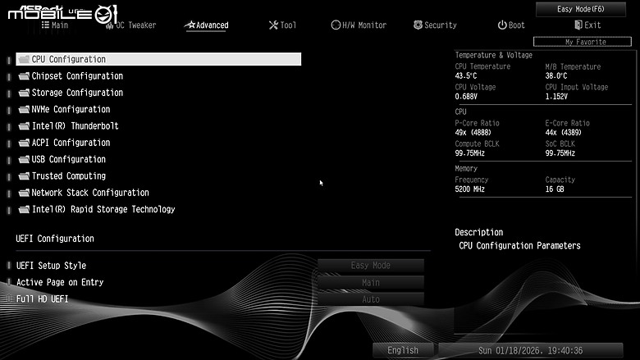Click the USB Configuration folder icon
This screenshot has width=640, height=360.
[24, 159]
